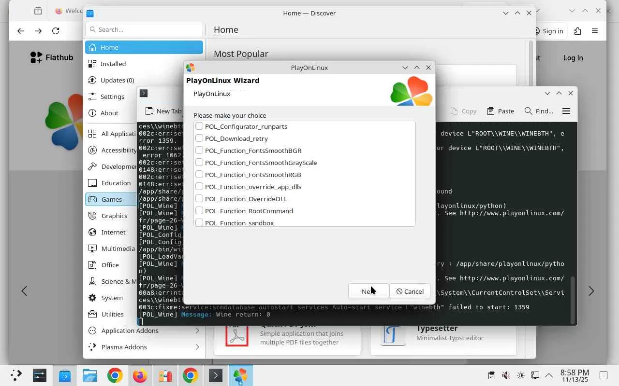Viewport: 619px width, 386px height.
Task: Open the About entry in Discover sidebar
Action: click(x=111, y=113)
